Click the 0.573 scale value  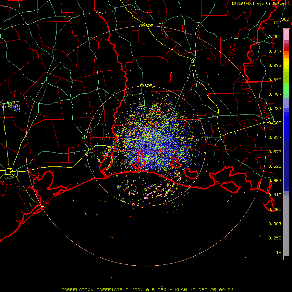[x=275, y=152]
